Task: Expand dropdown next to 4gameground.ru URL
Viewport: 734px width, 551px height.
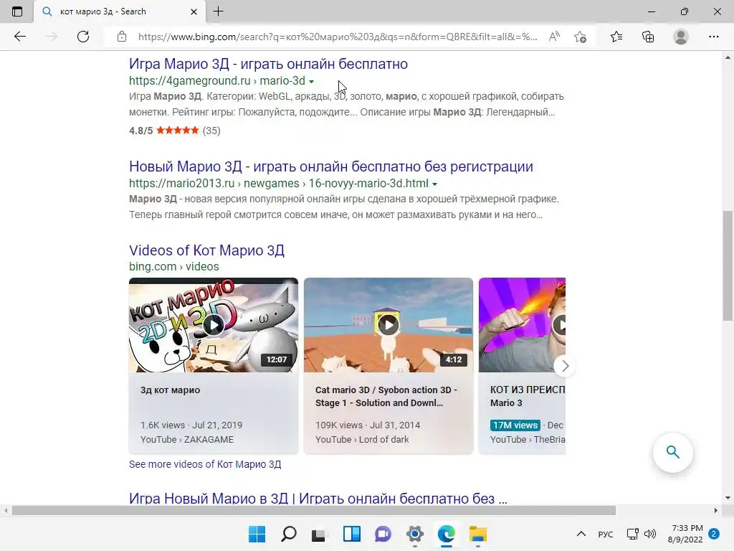Action: [311, 82]
